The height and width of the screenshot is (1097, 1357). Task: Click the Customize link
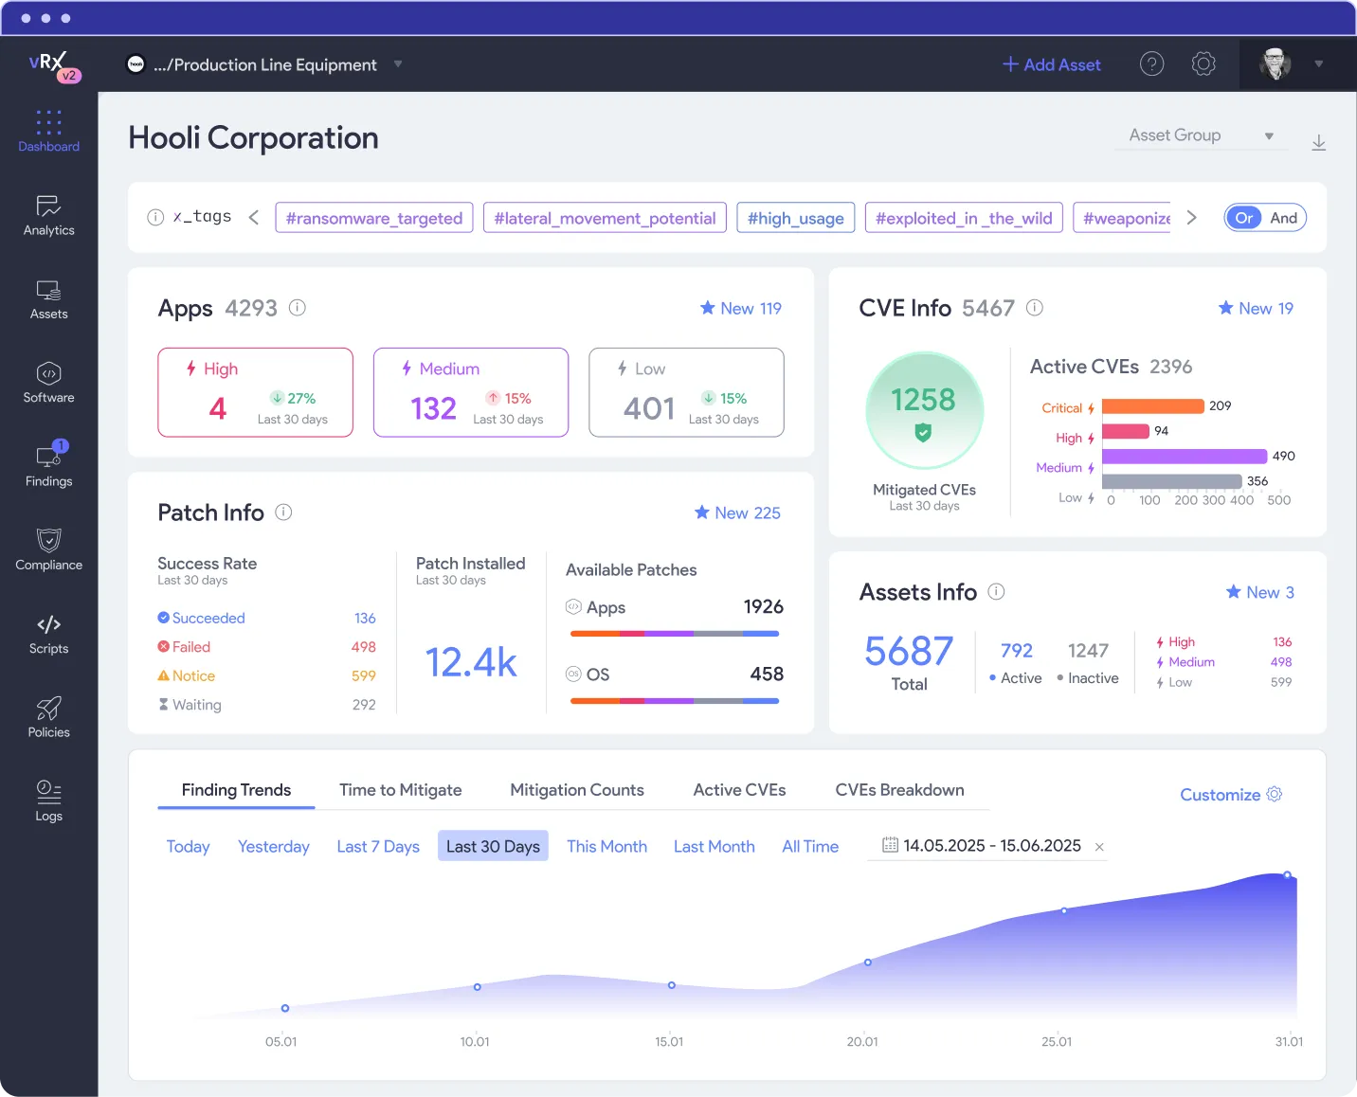click(1220, 795)
